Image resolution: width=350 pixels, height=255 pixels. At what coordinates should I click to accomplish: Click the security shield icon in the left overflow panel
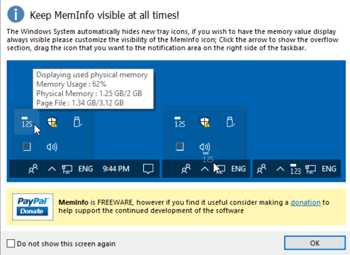pyautogui.click(x=52, y=122)
